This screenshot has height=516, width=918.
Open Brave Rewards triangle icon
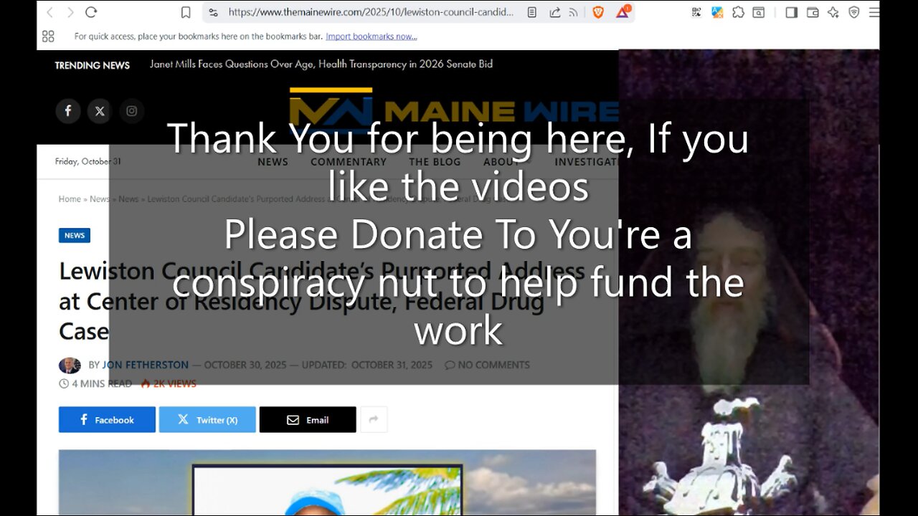(x=623, y=11)
